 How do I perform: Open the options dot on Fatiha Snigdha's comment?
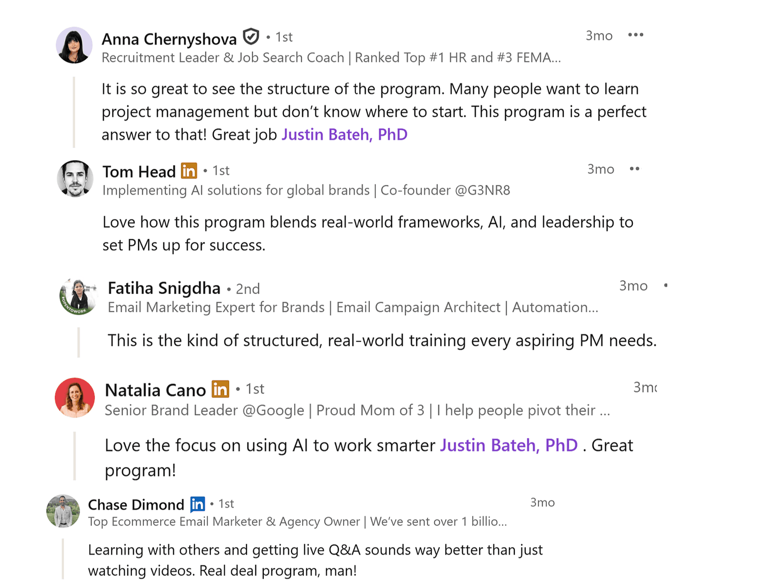665,285
